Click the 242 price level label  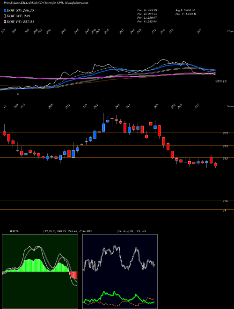point(225,158)
